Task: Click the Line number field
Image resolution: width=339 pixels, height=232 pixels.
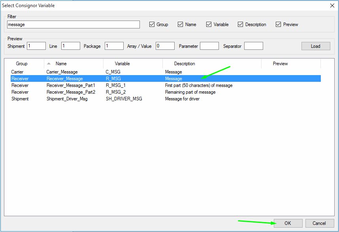Action: [x=70, y=46]
